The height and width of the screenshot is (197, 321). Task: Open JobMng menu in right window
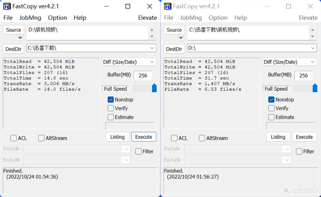pyautogui.click(x=191, y=18)
